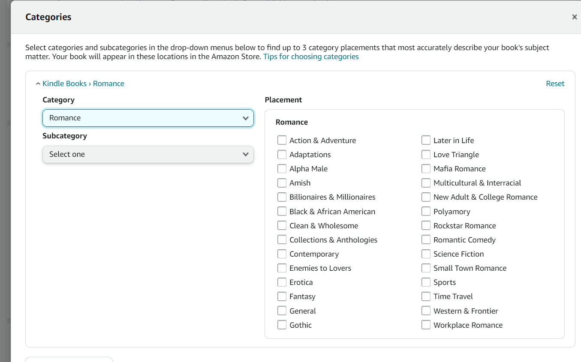Viewport: 581px width, 362px height.
Task: Select the Fantasy checkbox
Action: click(282, 296)
